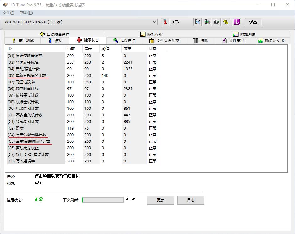Switch to the 擦除 tab
Screen dimensions: 295x234
pyautogui.click(x=201, y=40)
